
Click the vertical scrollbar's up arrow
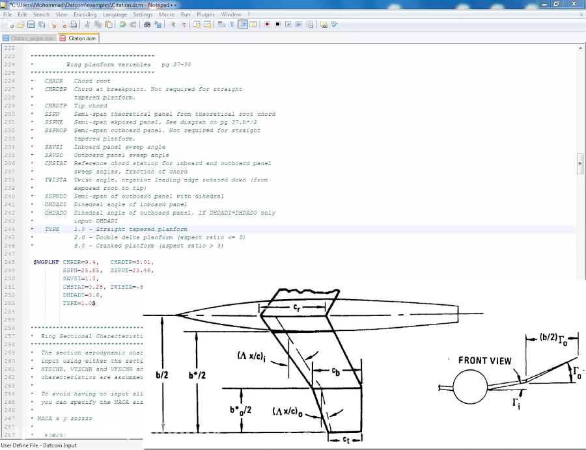580,48
